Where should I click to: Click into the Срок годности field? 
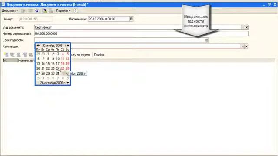coord(120,40)
